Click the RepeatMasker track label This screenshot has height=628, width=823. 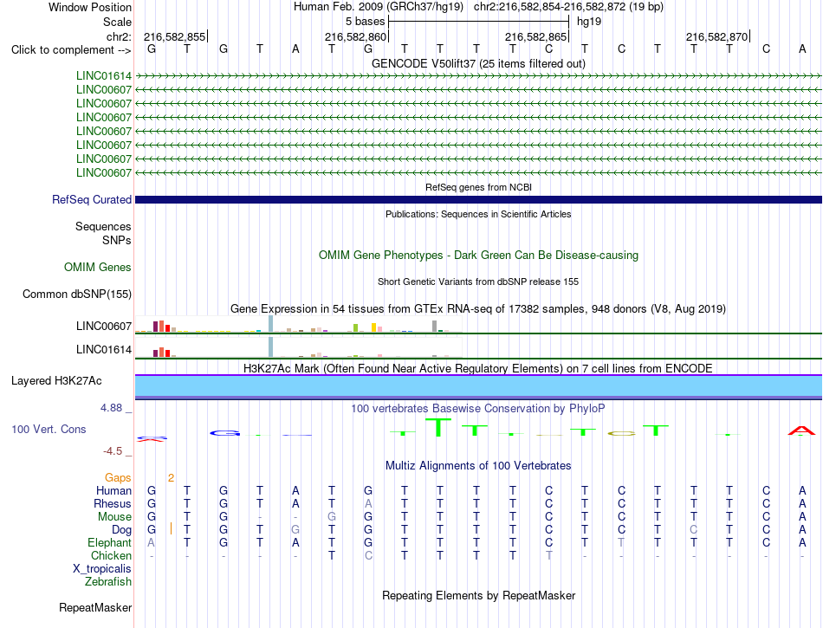[95, 607]
